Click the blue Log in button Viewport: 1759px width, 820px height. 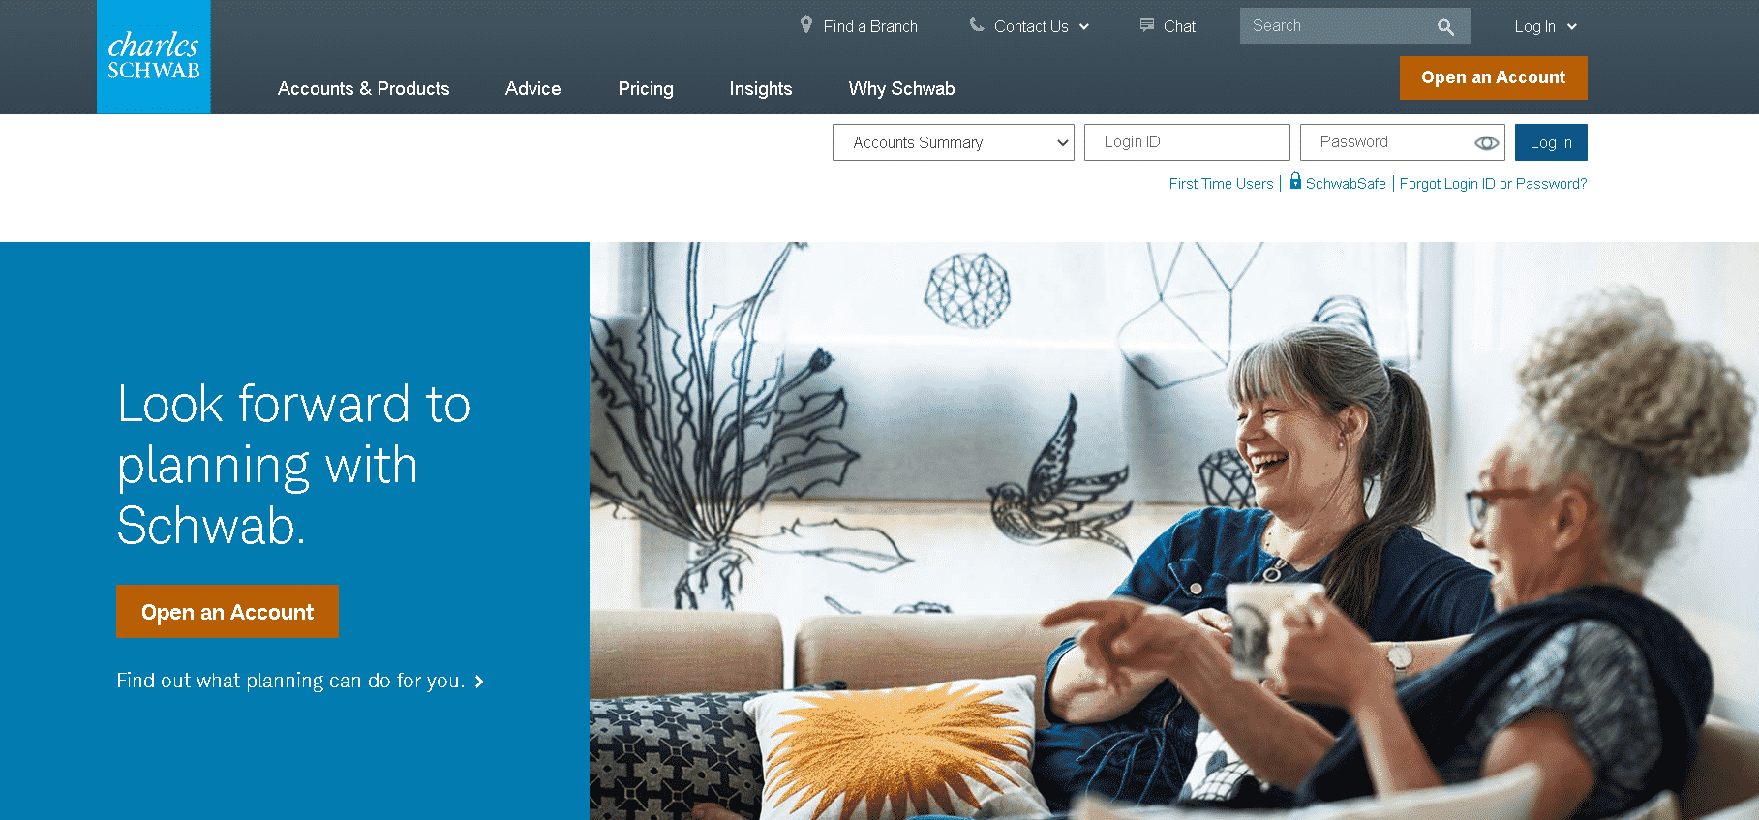point(1551,142)
